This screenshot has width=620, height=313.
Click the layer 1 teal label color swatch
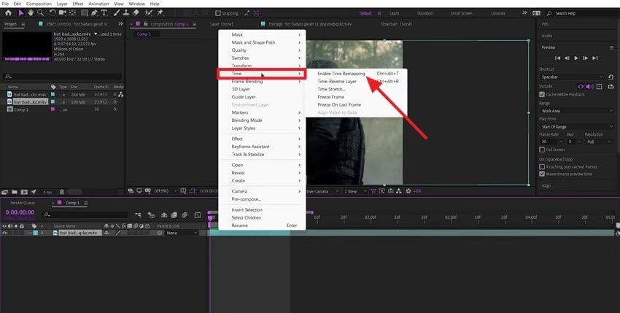[35, 233]
